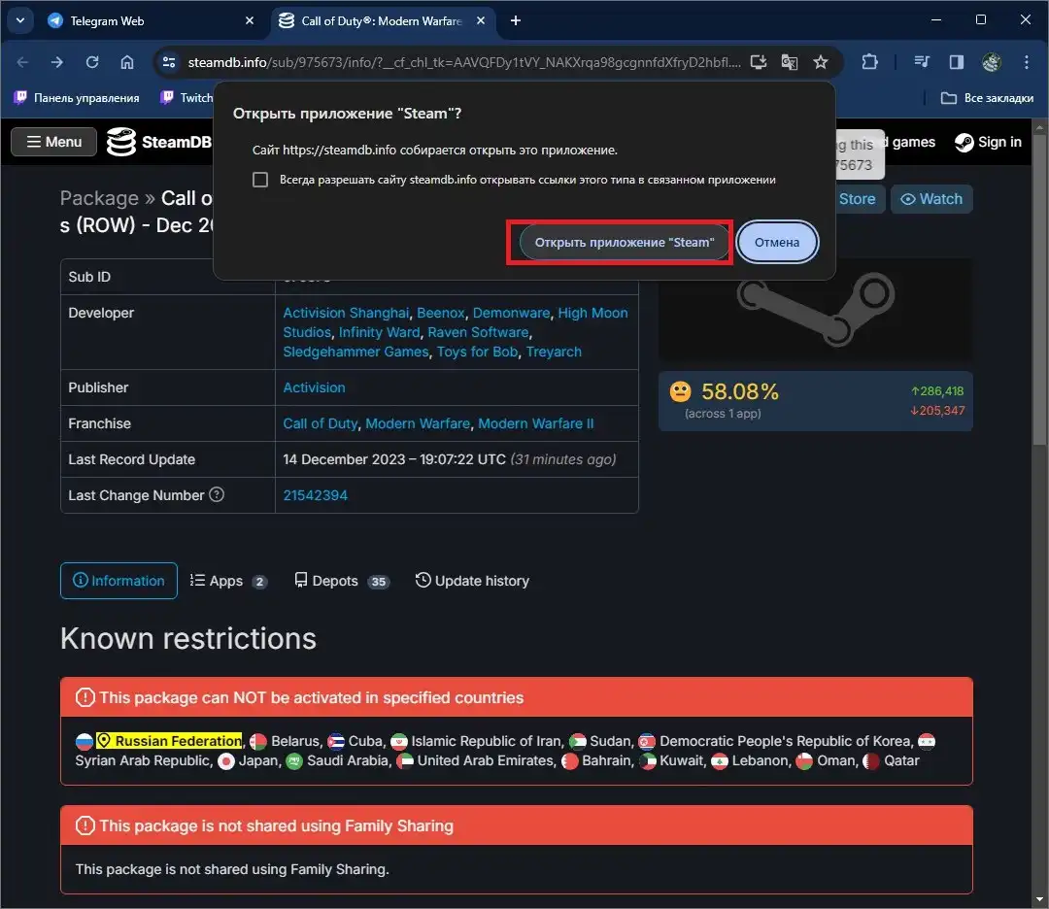
Task: Open the Chrome three-dot menu
Action: coord(1027,62)
